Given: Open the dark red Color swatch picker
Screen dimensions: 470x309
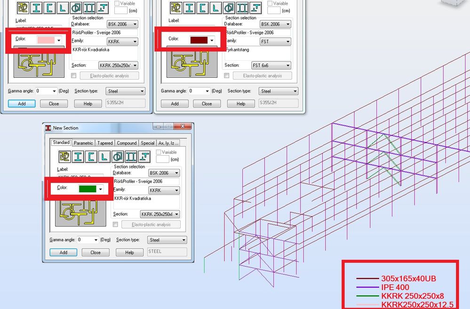Looking at the screenshot, I should (202, 40).
